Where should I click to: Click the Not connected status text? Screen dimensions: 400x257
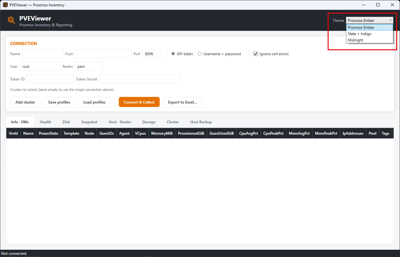tap(14, 254)
